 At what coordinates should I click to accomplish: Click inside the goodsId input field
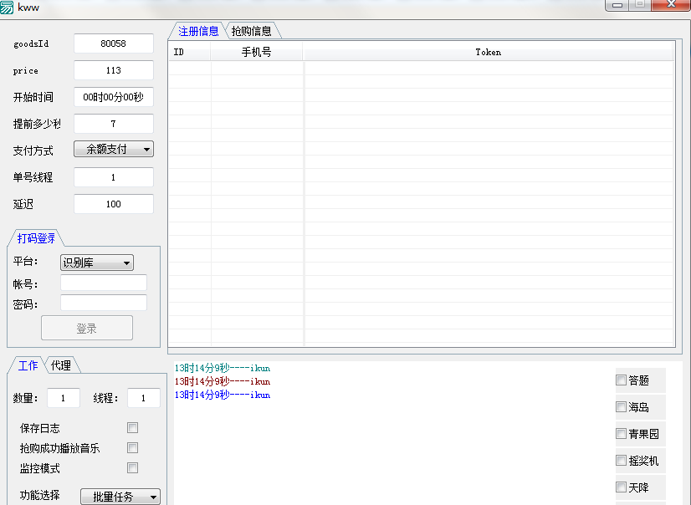(113, 43)
